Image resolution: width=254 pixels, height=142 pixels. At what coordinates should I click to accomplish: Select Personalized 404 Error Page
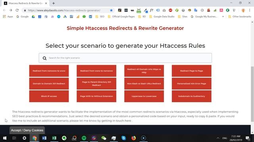(x=191, y=84)
